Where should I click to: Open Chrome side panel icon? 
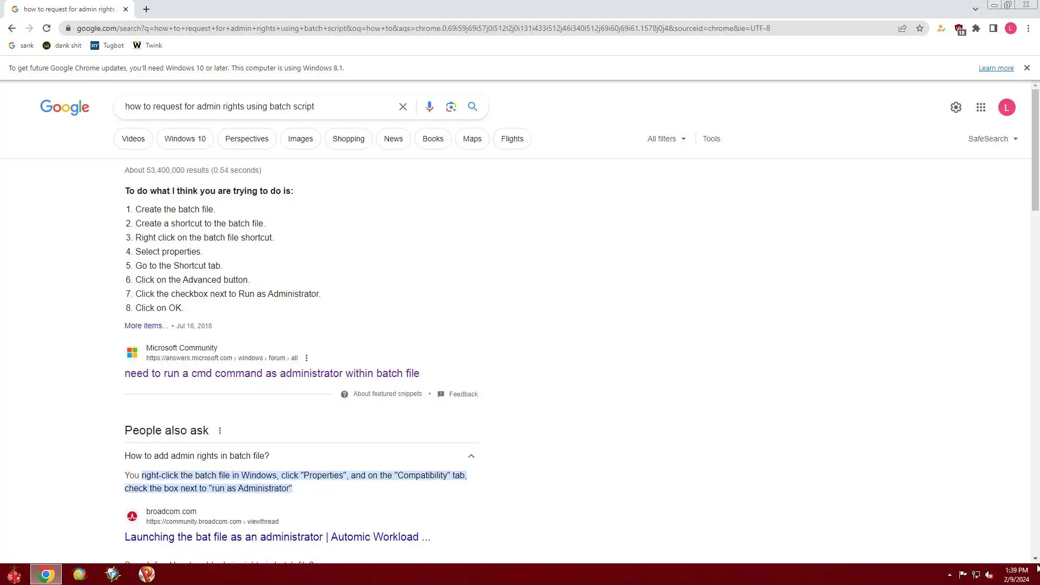pos(993,28)
